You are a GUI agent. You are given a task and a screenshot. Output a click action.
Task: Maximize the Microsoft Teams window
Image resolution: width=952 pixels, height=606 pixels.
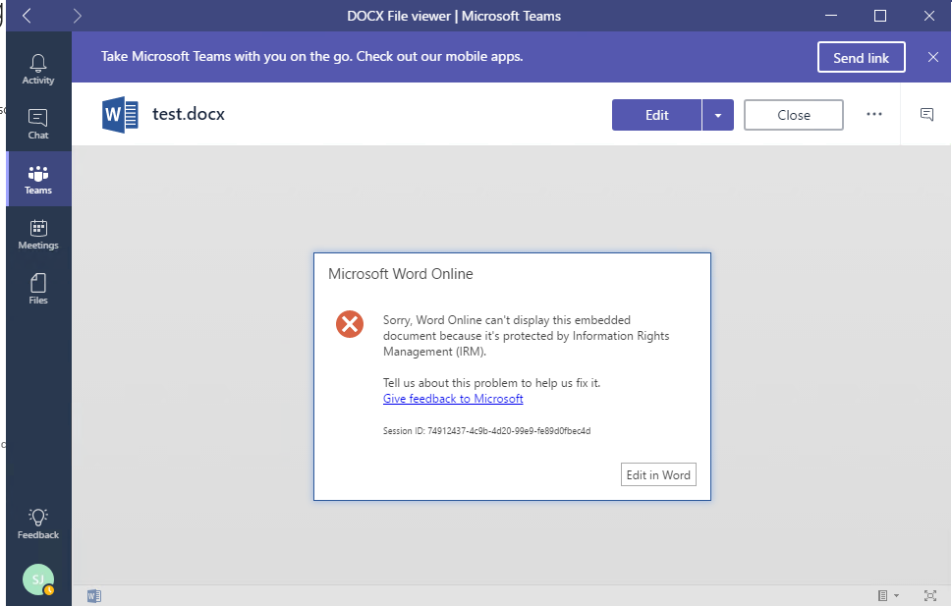[879, 16]
